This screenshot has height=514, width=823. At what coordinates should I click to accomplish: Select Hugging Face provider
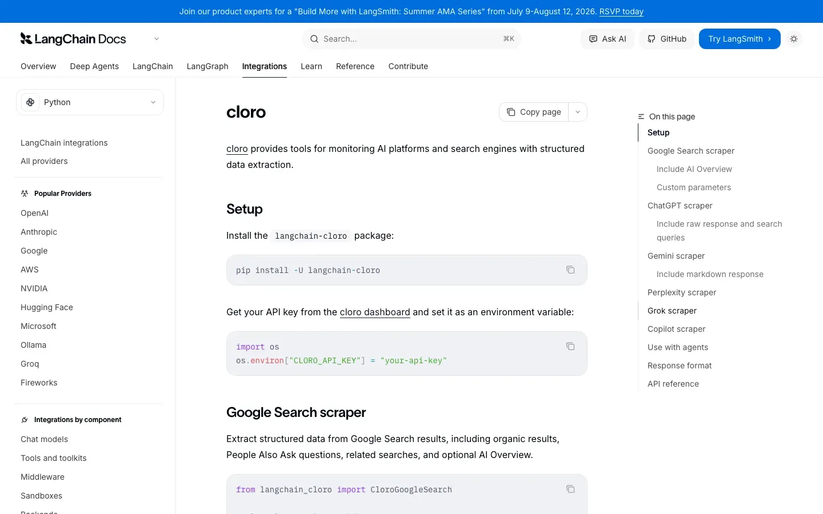point(47,307)
